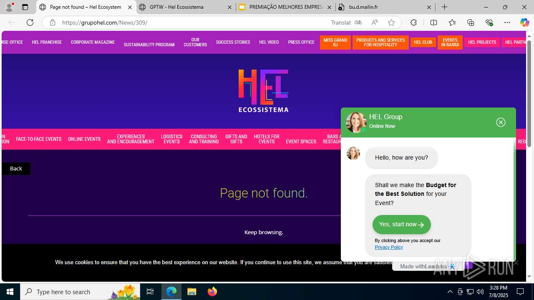Open EXPERIENCES AND ENCOURAGEMENT category

point(131,139)
